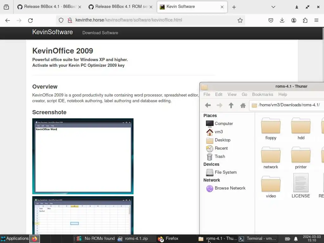Click panel clock showing 2024-03-03
This screenshot has width=324, height=243.
click(x=312, y=239)
